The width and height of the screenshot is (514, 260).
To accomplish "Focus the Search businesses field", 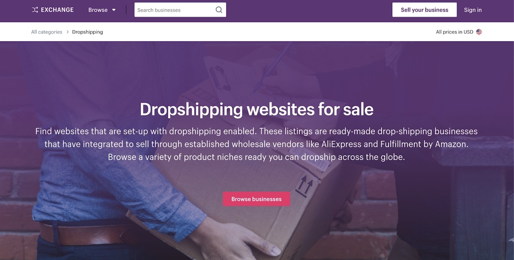I will tap(180, 10).
